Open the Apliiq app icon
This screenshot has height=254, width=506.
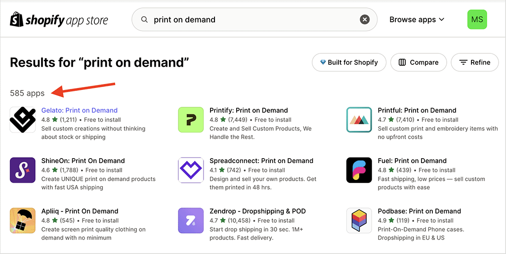pos(23,220)
